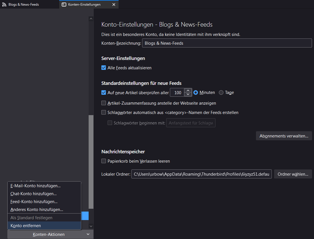
Task: Choose Feed-Konto hinzufügen from menu
Action: click(44, 202)
